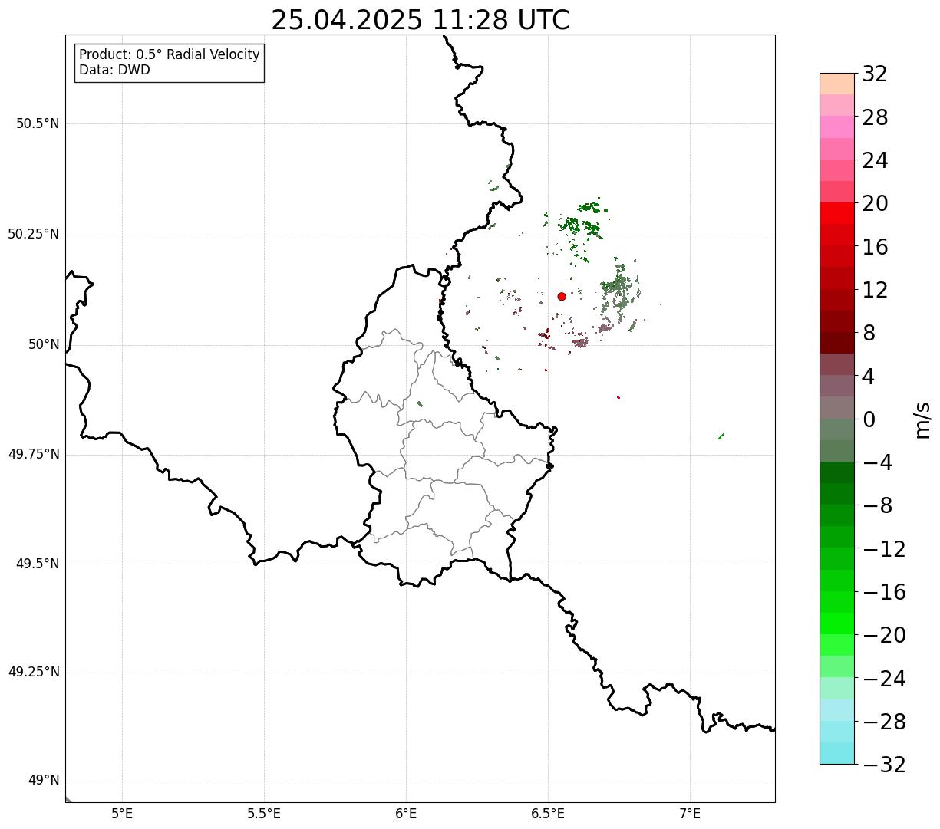Click colorbar tick label 24
The image size is (940, 829).
[875, 160]
